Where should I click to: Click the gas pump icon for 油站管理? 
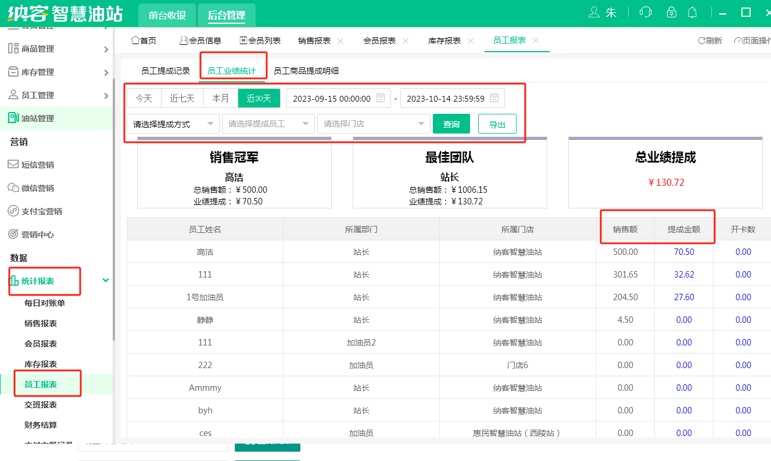pyautogui.click(x=13, y=118)
